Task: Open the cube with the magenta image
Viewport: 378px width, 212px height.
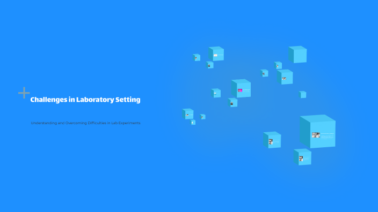Action: click(241, 88)
